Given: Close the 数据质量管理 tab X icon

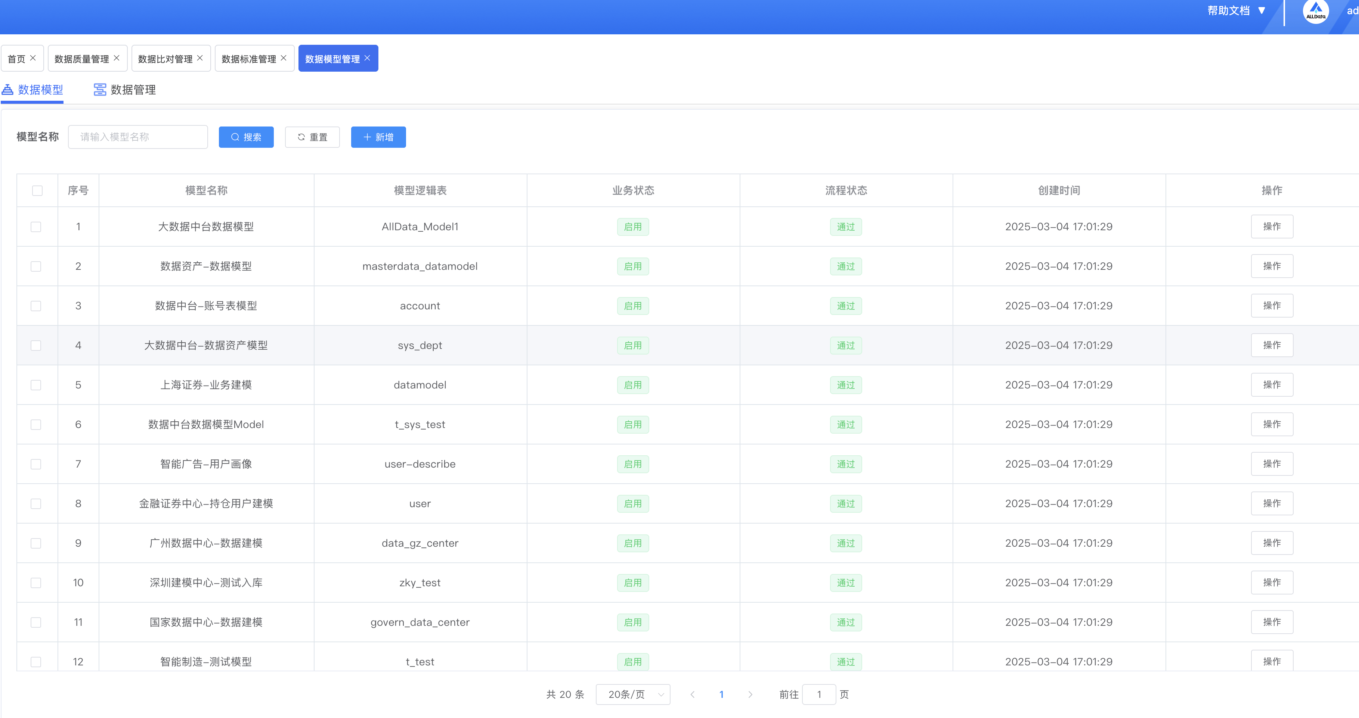Looking at the screenshot, I should pyautogui.click(x=117, y=58).
